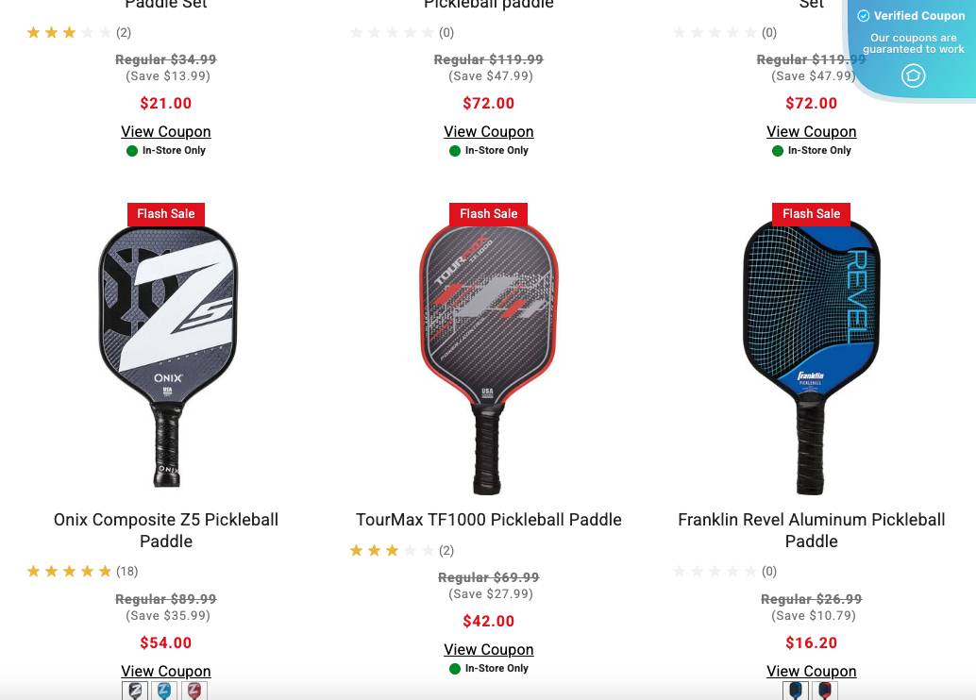Viewport: 976px width, 700px height.
Task: Open the Onix Composite Z5 paddle image
Action: click(x=167, y=356)
